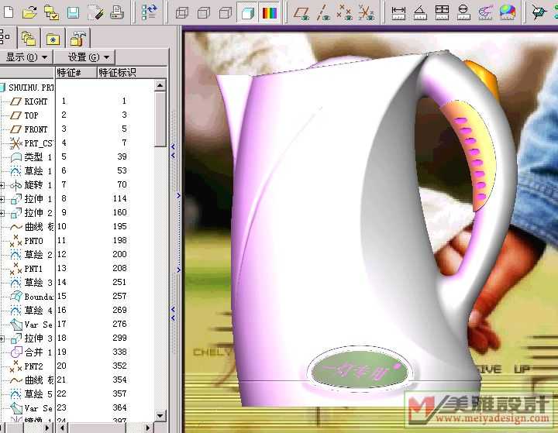
Task: Open the appearance color sphere icon
Action: (507, 12)
